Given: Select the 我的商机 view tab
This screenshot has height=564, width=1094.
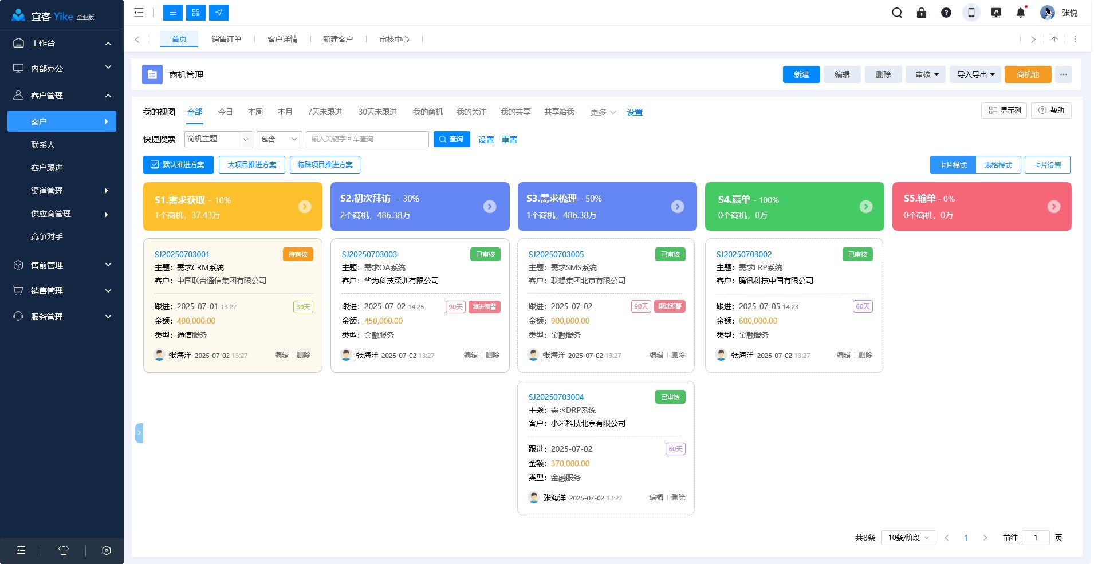Looking at the screenshot, I should (x=428, y=112).
